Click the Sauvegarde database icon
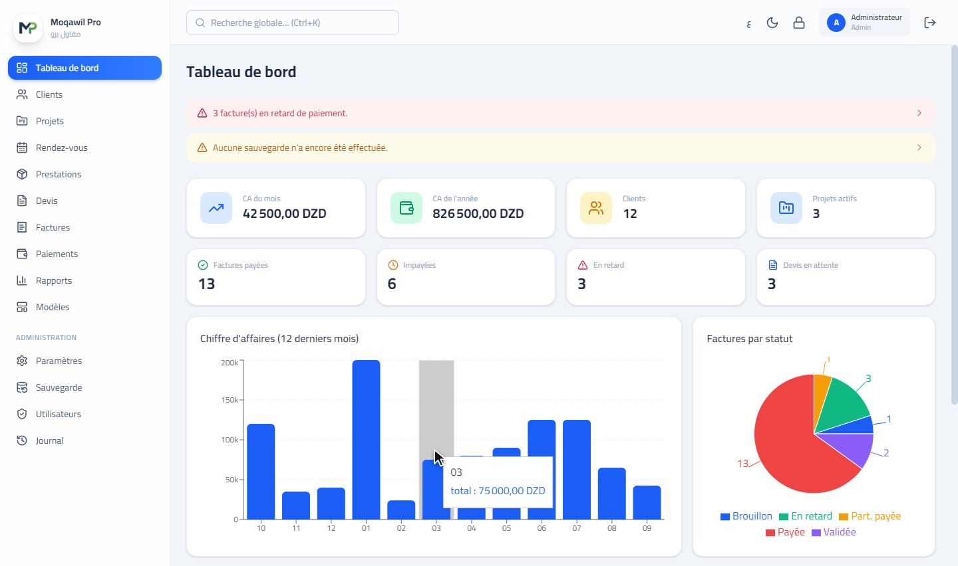The width and height of the screenshot is (958, 566). (22, 387)
